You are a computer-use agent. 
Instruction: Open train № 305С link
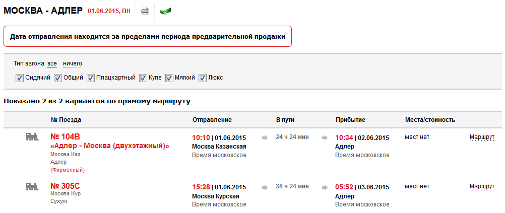click(x=66, y=186)
